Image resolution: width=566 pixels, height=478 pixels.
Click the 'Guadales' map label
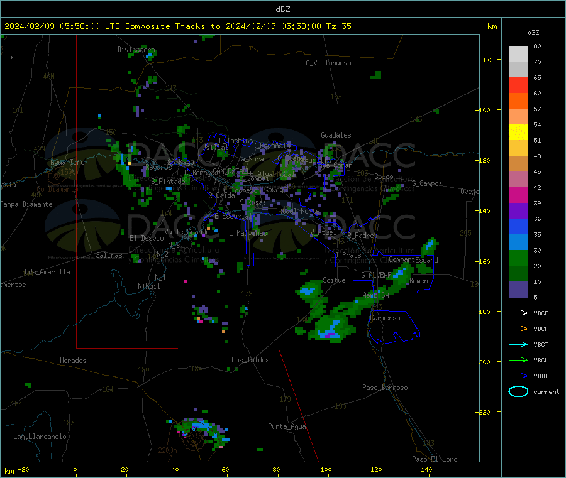click(x=336, y=135)
